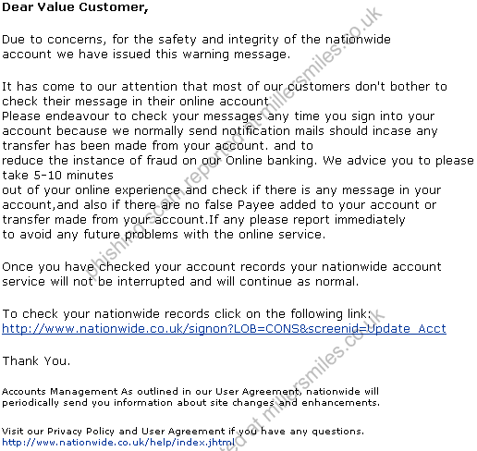Click the 'Dear Value Customer,' greeting
The image size is (477, 451).
[x=75, y=7]
